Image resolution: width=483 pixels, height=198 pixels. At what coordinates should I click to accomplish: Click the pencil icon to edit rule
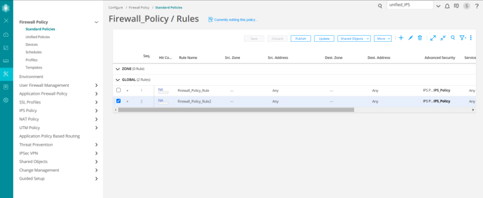(x=410, y=38)
